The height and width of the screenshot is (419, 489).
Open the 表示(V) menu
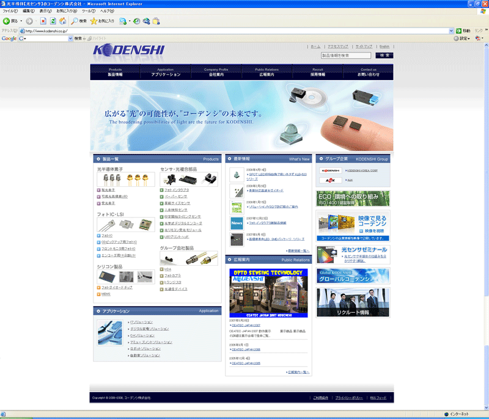click(x=45, y=11)
